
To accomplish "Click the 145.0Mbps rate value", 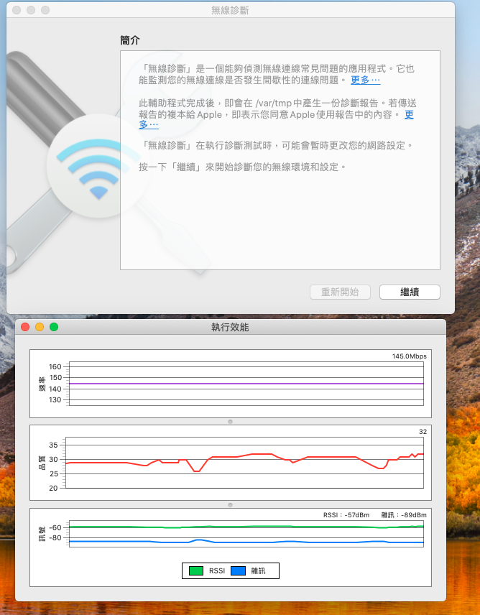I will (409, 356).
